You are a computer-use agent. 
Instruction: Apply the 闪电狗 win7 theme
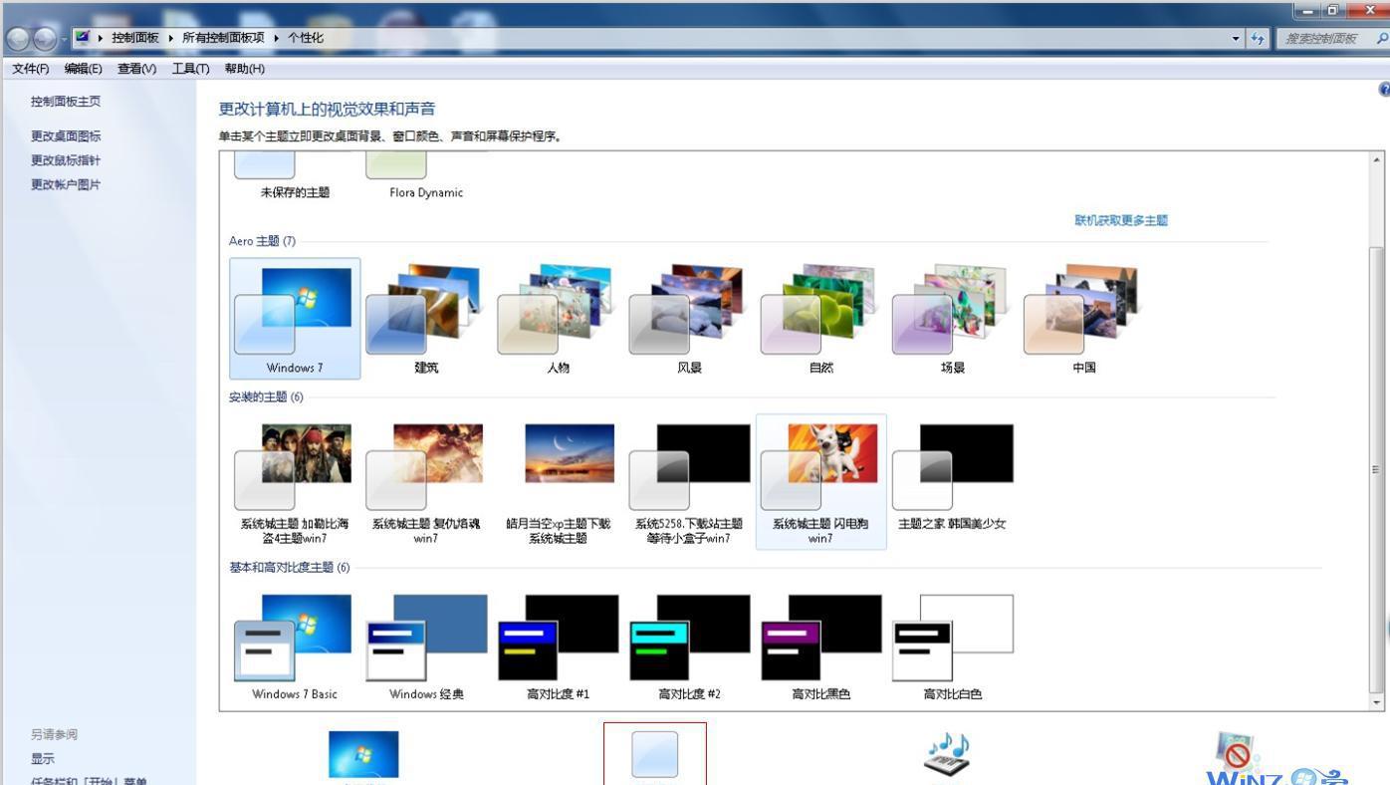[x=820, y=482]
